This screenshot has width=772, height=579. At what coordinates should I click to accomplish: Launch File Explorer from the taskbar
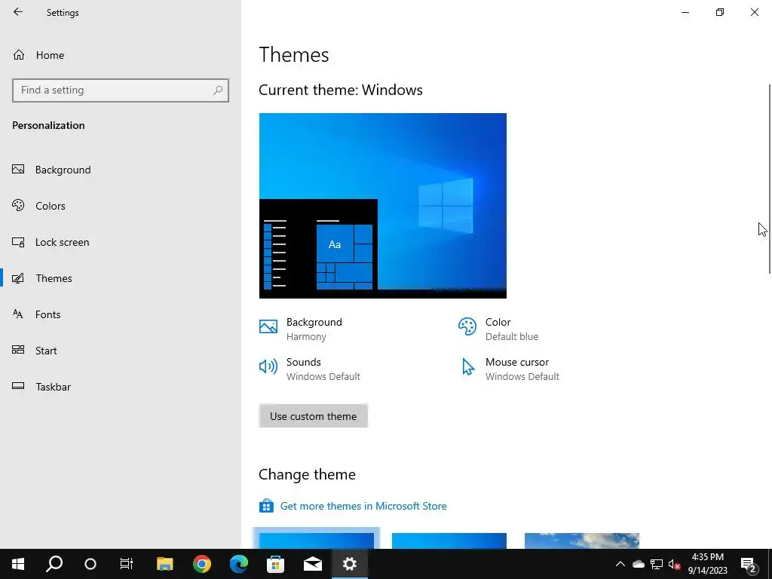click(x=165, y=564)
